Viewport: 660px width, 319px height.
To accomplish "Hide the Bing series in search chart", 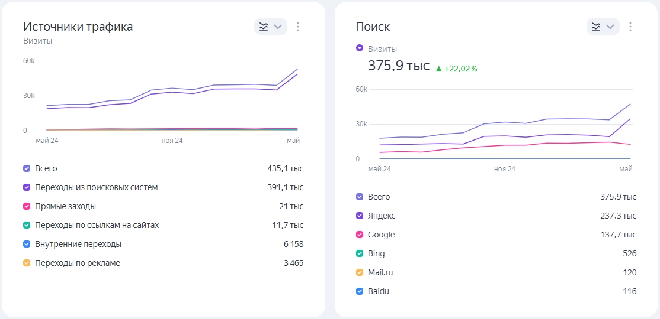I will click(x=360, y=253).
